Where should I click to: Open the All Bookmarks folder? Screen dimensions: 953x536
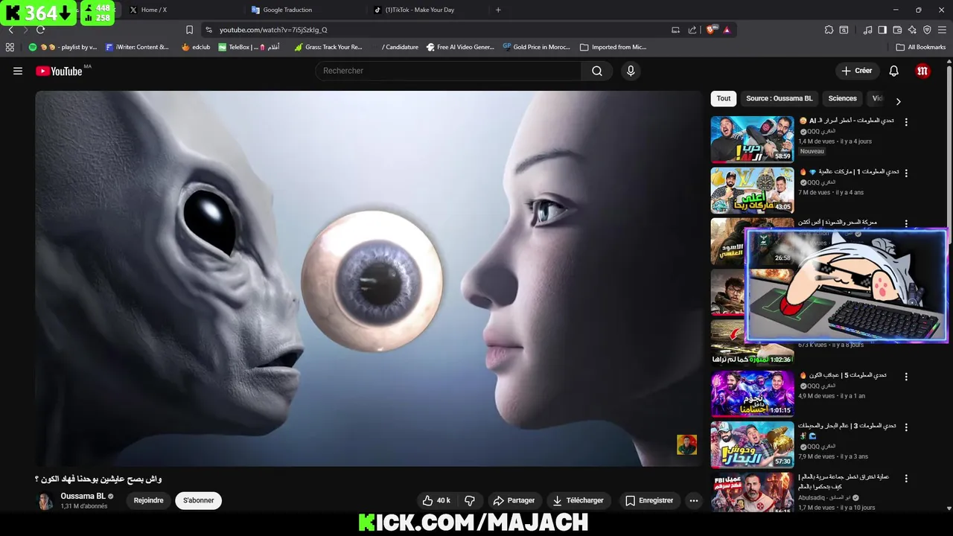[x=921, y=47]
